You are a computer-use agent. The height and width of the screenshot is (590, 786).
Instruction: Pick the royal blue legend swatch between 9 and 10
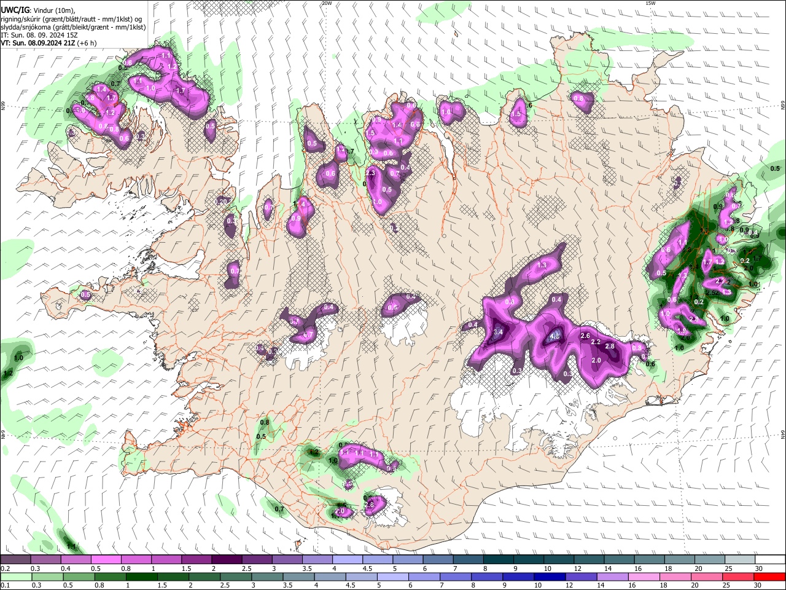pos(519,577)
